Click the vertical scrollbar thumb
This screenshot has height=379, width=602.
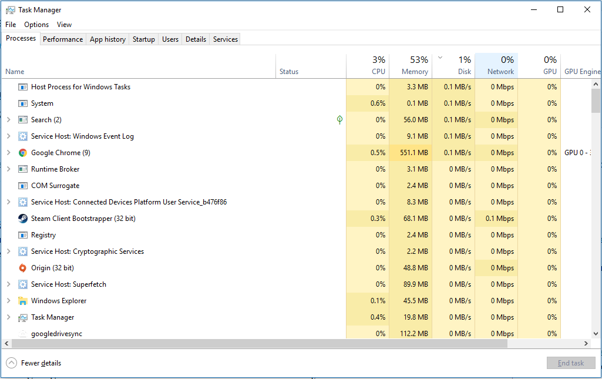tap(596, 100)
